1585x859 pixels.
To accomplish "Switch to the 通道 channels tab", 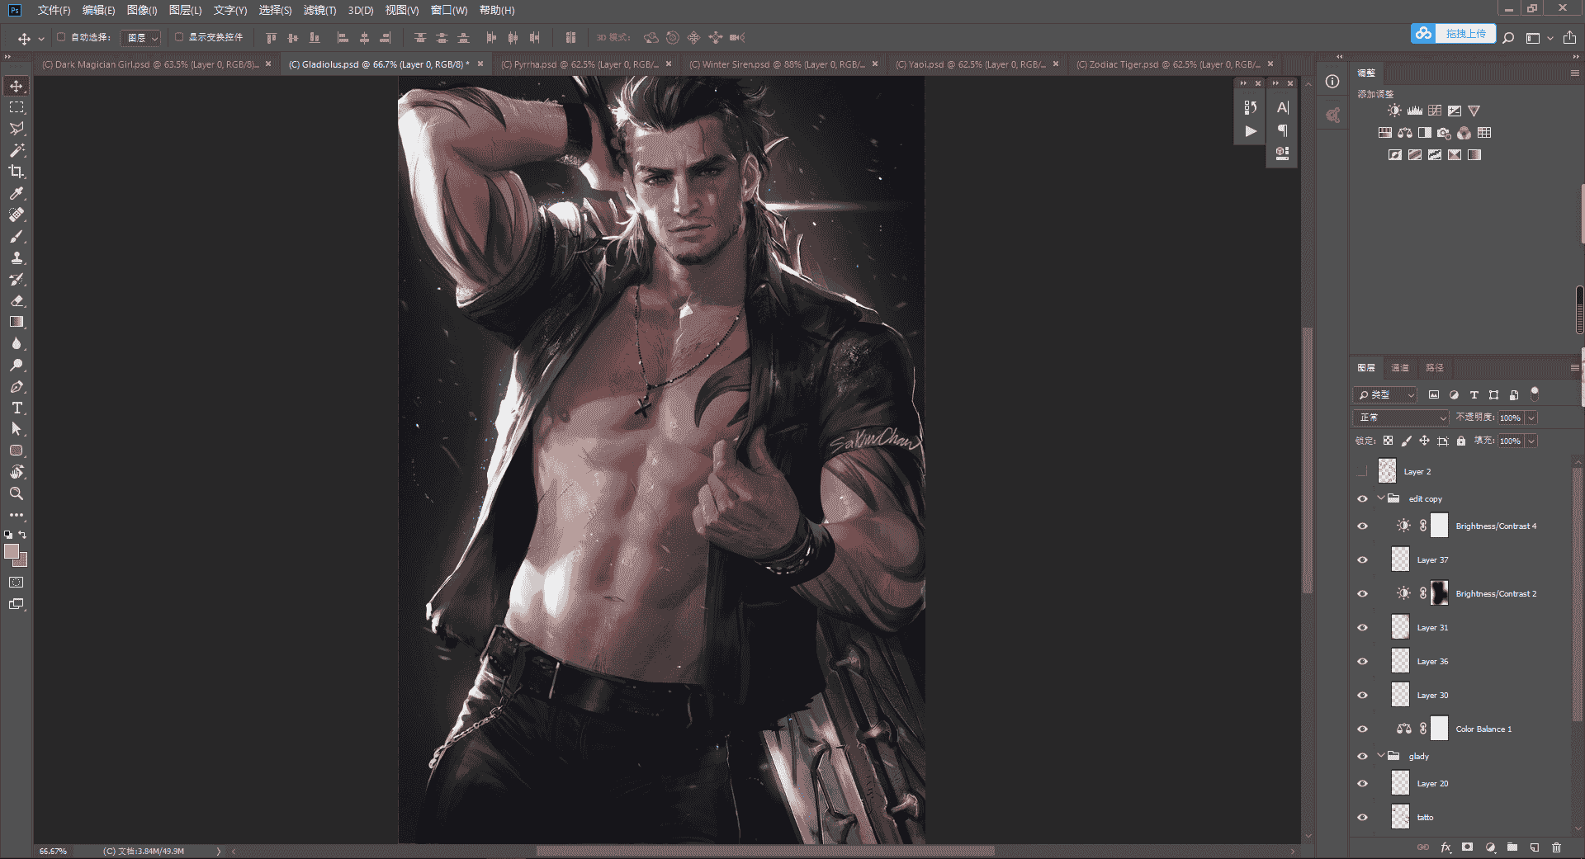I will pyautogui.click(x=1400, y=368).
